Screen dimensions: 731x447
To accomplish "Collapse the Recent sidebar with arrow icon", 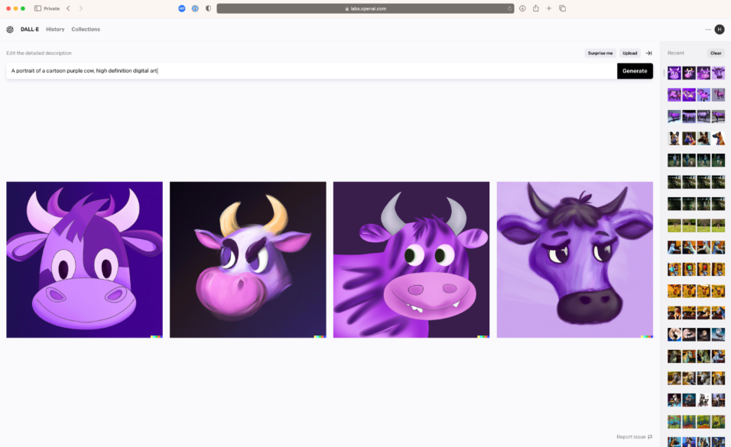I will pyautogui.click(x=648, y=53).
